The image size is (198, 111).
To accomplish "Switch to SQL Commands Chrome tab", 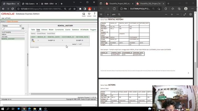I will (30, 4).
